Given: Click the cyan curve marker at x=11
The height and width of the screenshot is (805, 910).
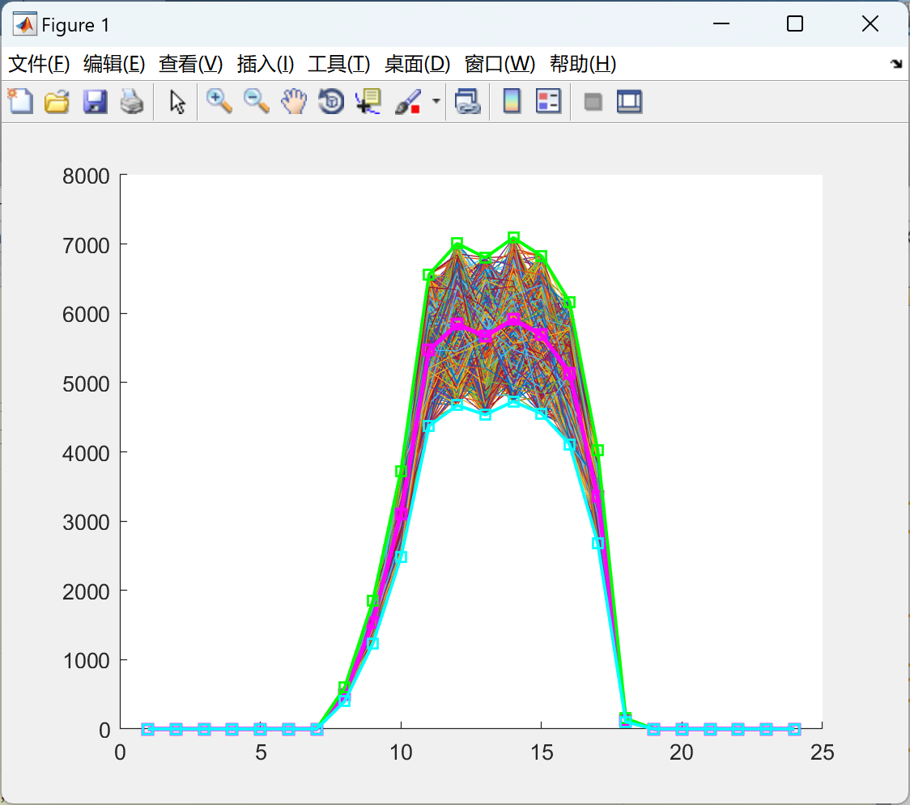Looking at the screenshot, I should (x=429, y=426).
